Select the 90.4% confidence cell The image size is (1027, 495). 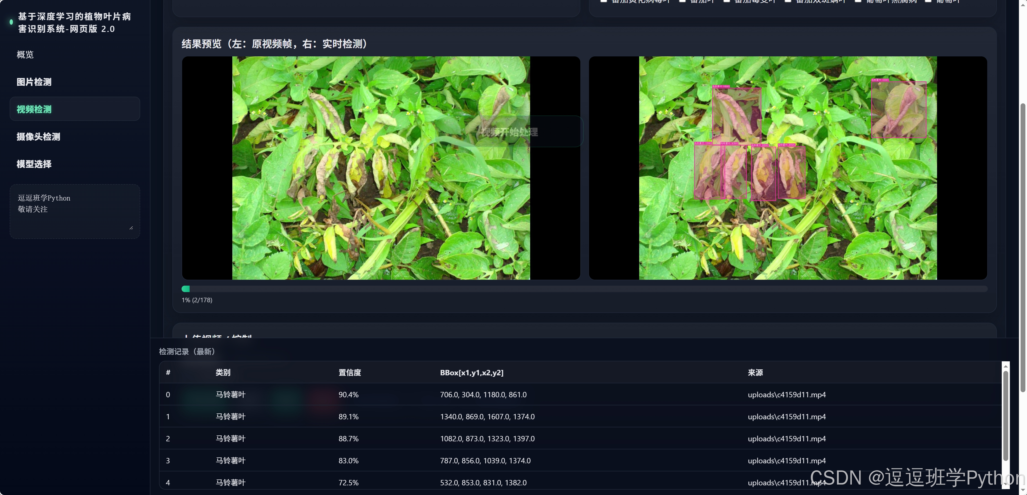pyautogui.click(x=348, y=395)
